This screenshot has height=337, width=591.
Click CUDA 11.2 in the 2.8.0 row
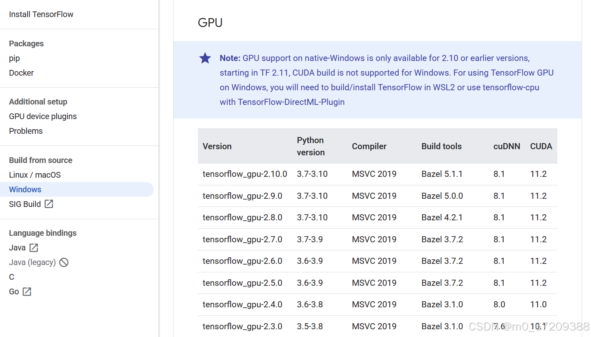[539, 217]
